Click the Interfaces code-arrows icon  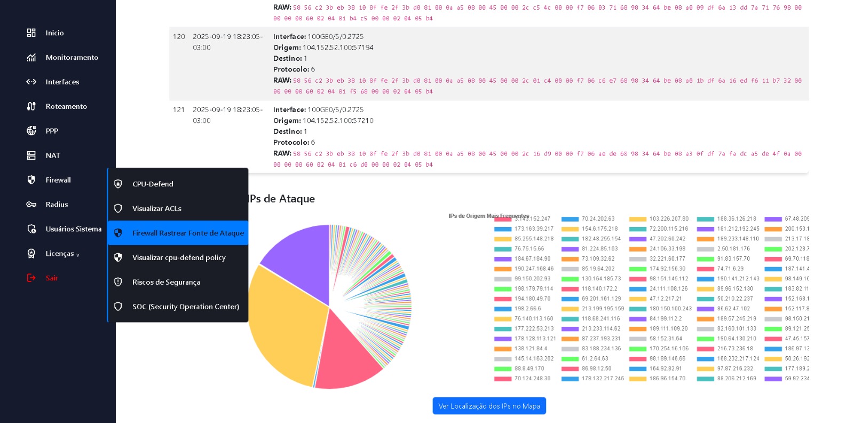pyautogui.click(x=31, y=82)
